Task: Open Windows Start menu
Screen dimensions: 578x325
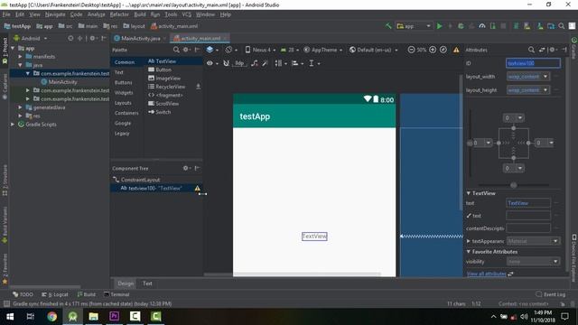Action: coord(10,317)
